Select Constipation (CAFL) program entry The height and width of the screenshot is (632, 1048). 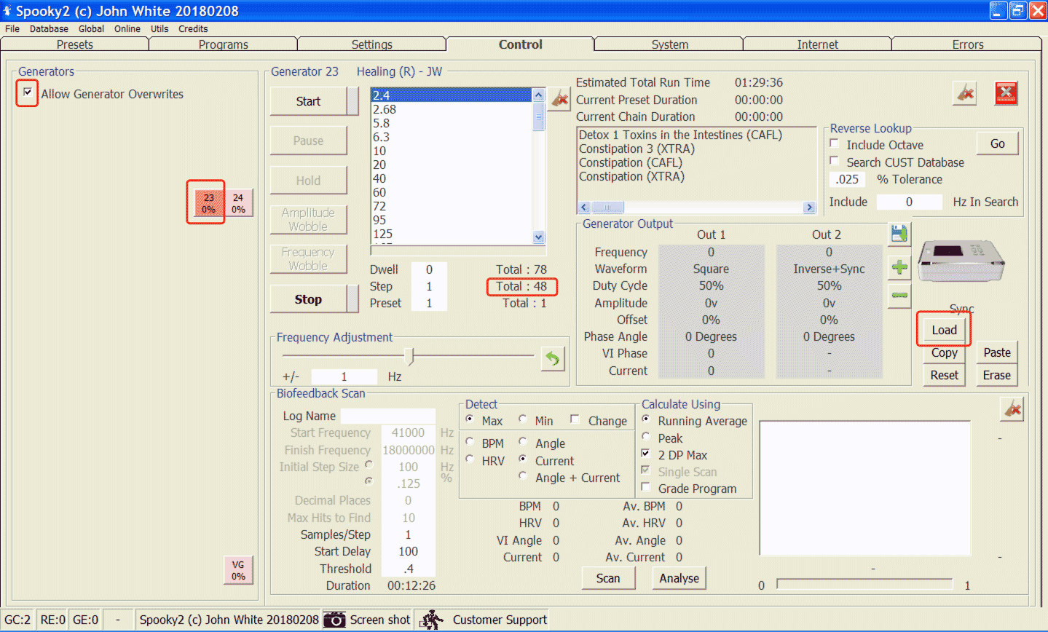tap(631, 162)
